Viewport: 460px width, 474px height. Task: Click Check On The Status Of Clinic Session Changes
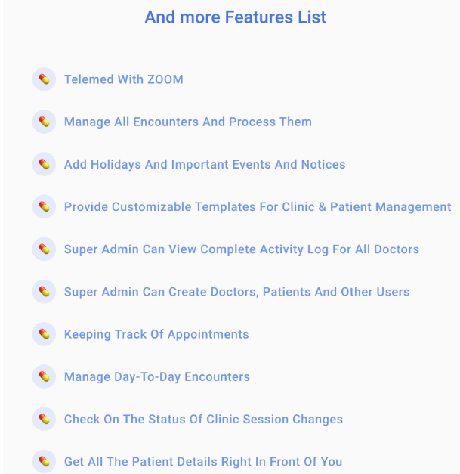(203, 418)
